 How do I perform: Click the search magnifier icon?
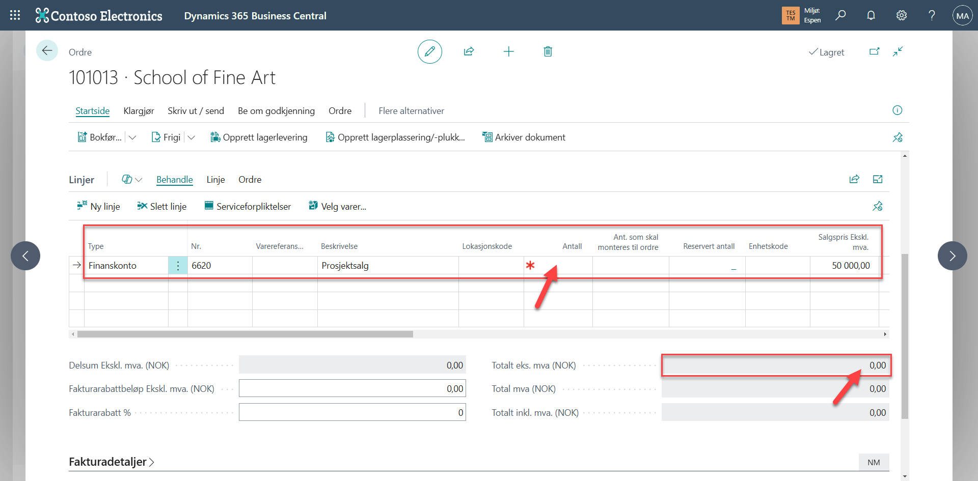click(840, 15)
